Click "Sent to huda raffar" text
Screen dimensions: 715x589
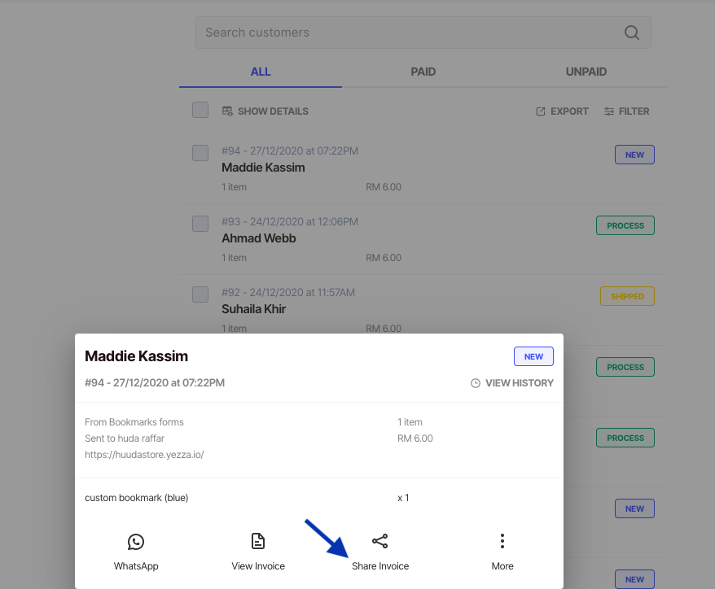pyautogui.click(x=125, y=438)
